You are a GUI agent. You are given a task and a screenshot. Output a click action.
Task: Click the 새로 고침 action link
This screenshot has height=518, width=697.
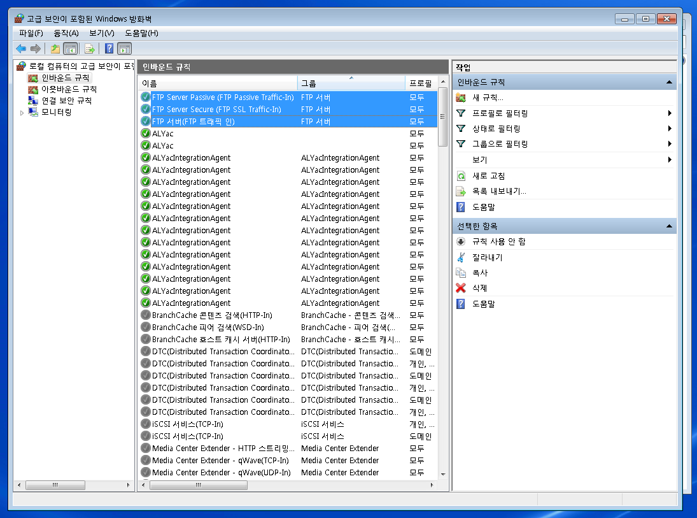tap(488, 176)
